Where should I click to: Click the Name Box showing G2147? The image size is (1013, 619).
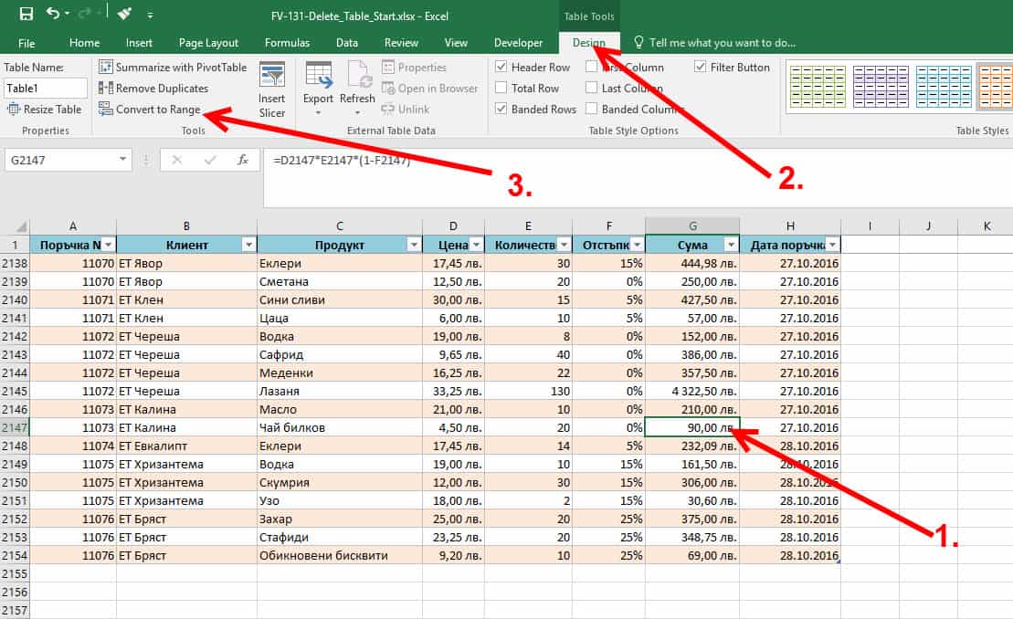[60, 160]
